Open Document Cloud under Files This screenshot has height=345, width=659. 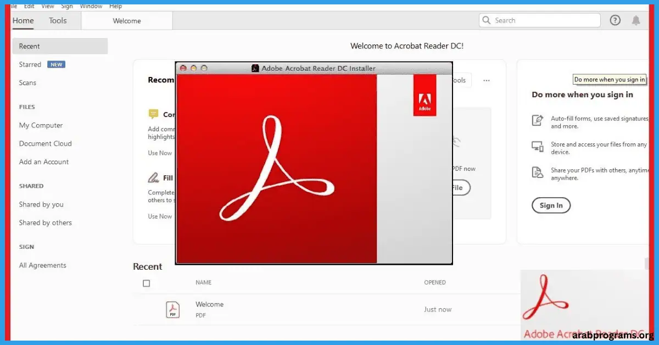coord(45,143)
